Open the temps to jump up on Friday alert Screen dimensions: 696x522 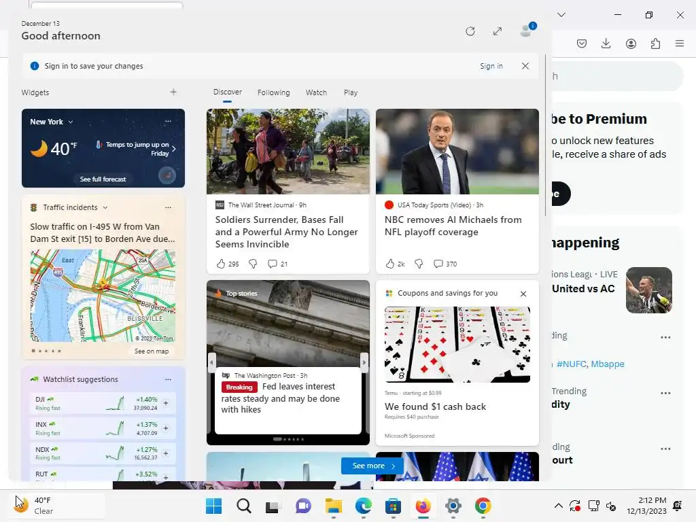[137, 149]
